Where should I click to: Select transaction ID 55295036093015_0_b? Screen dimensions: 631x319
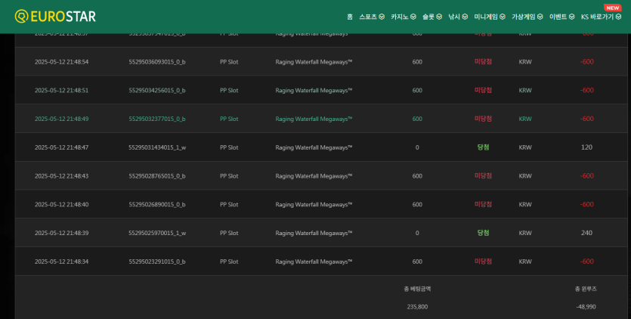(157, 62)
